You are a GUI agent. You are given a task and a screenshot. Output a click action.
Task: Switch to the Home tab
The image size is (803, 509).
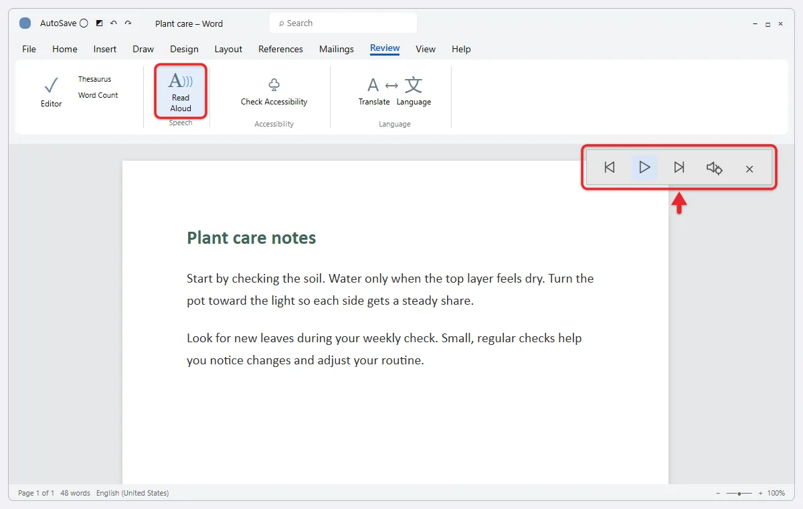click(65, 49)
